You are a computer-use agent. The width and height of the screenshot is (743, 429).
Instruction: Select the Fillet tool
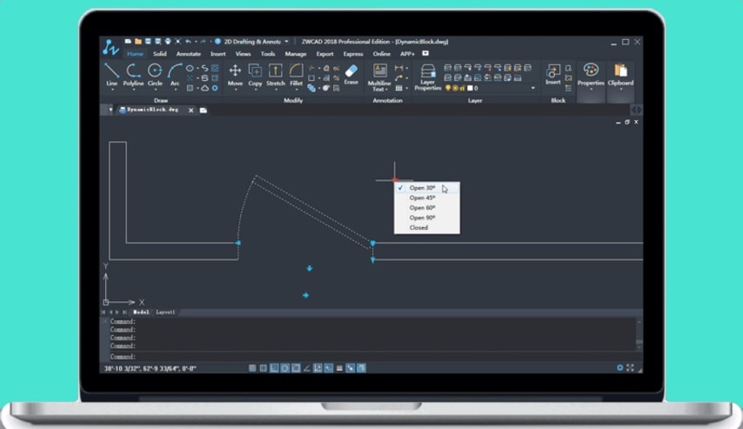296,74
